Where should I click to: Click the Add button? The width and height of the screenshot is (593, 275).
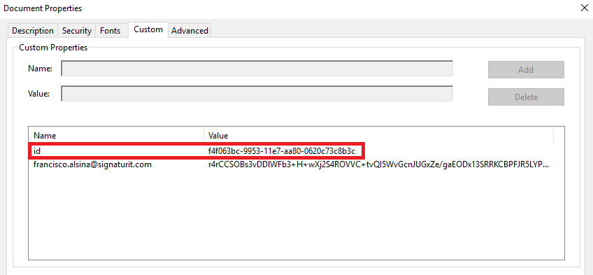(x=526, y=69)
